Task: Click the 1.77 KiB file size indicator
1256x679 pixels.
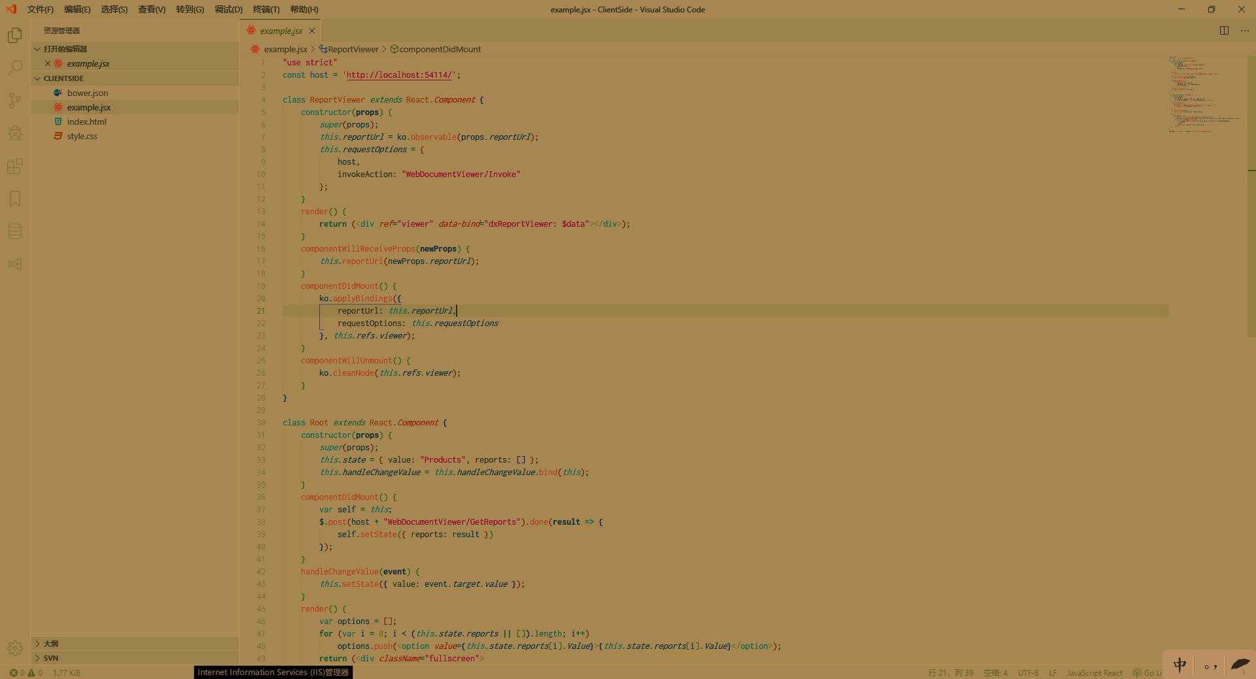Action: pos(67,672)
